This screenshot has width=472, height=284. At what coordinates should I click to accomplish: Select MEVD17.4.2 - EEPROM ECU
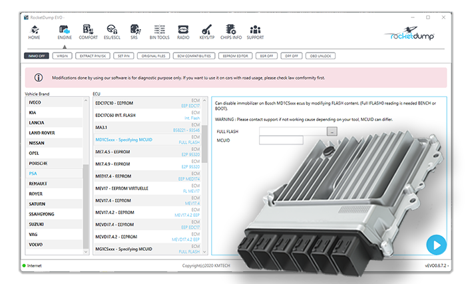pyautogui.click(x=148, y=237)
